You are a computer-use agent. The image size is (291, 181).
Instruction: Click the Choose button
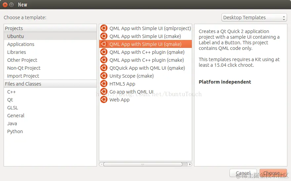coord(273,173)
